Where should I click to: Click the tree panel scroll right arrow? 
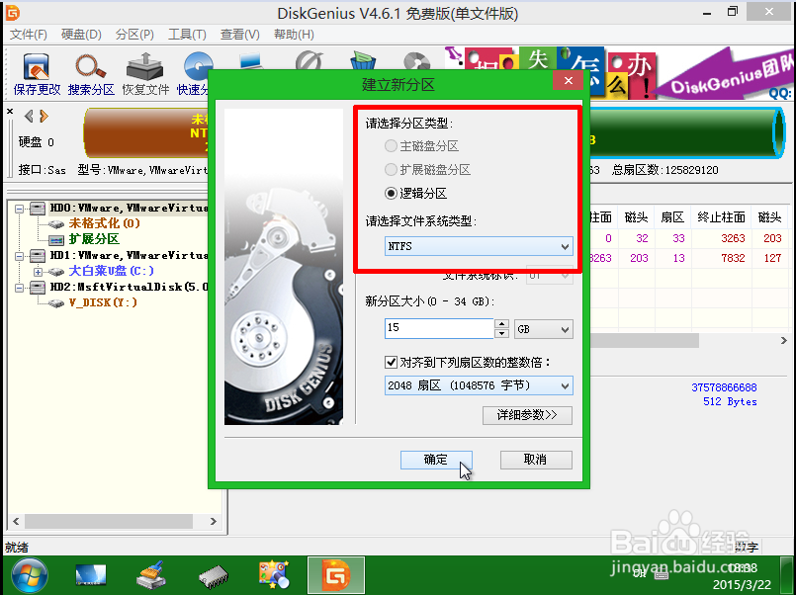(214, 521)
